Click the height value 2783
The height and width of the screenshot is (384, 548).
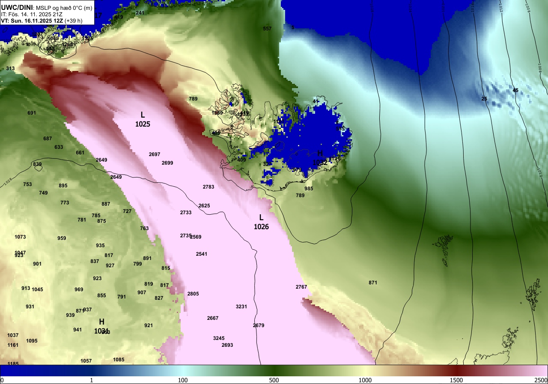208,187
